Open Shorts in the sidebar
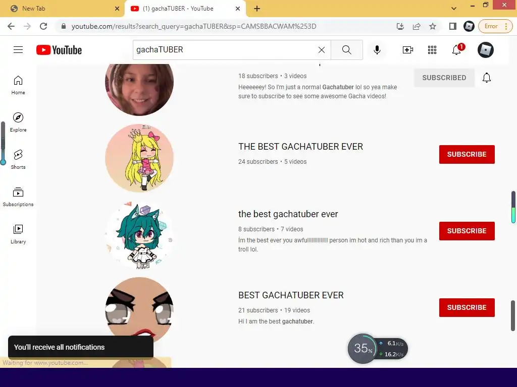The width and height of the screenshot is (517, 387). click(18, 160)
